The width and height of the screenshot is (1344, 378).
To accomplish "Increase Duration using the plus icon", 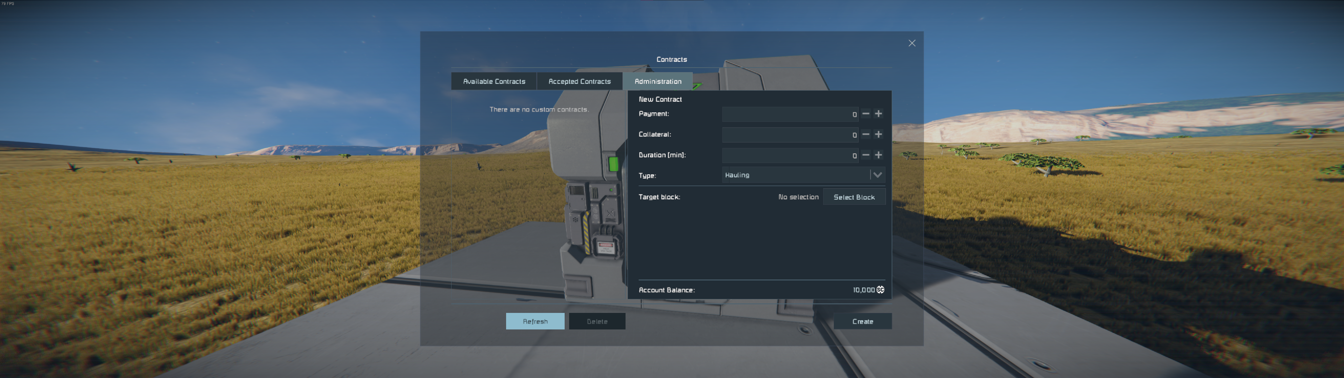I will pyautogui.click(x=879, y=155).
